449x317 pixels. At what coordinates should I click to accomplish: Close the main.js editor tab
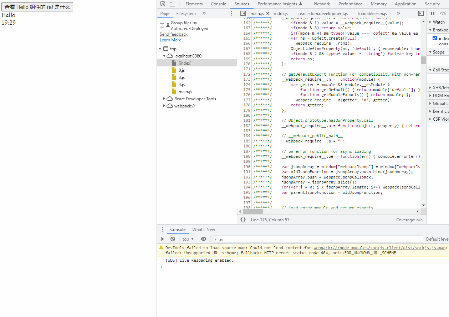pos(267,14)
